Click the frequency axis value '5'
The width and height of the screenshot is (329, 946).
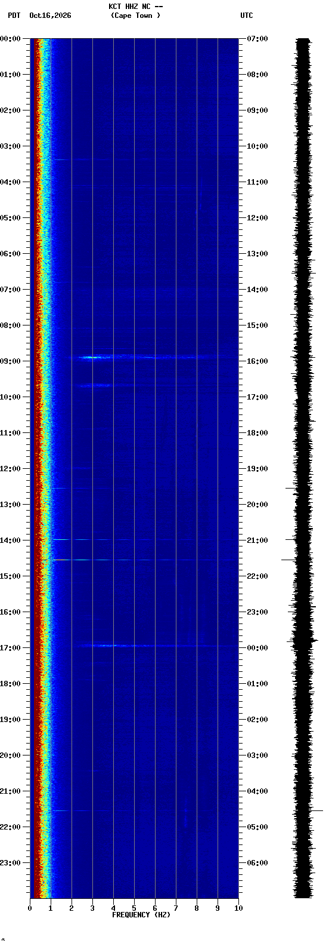[x=134, y=908]
